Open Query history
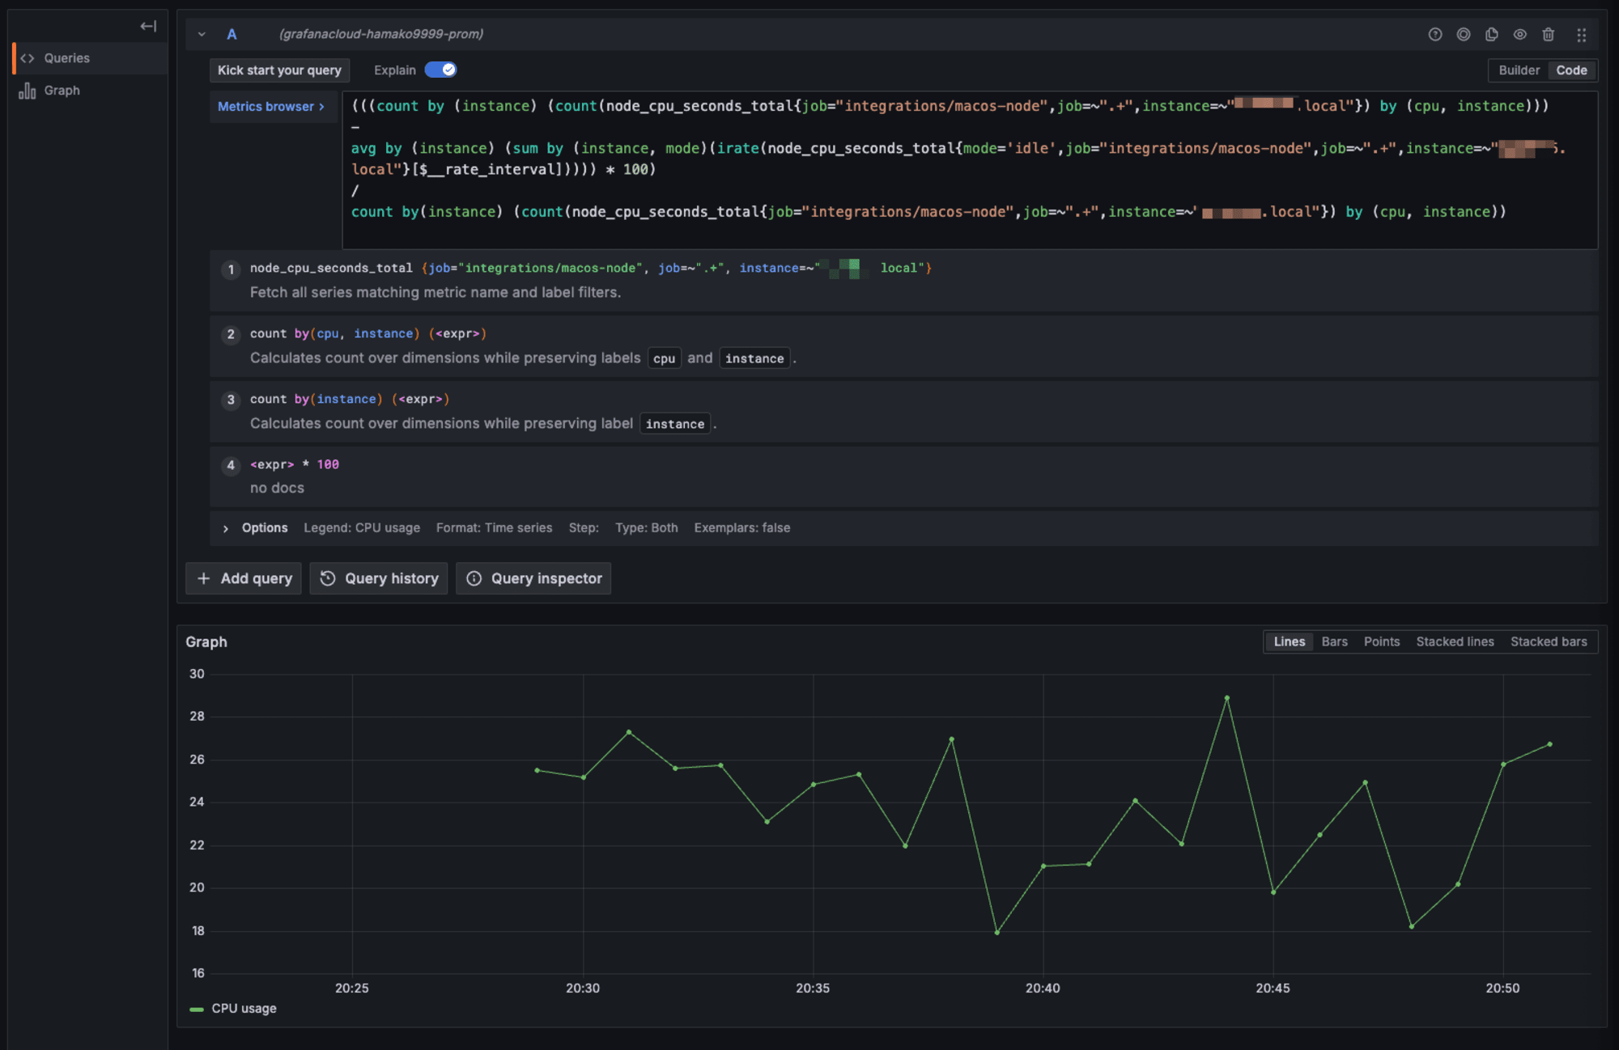This screenshot has width=1619, height=1050. coord(379,578)
